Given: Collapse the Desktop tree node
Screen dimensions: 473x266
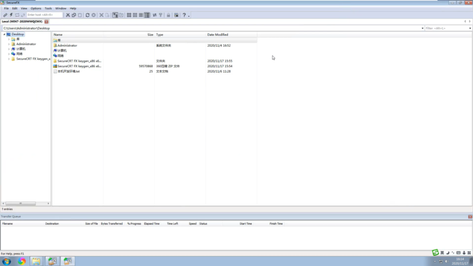Looking at the screenshot, I should [x=4, y=34].
